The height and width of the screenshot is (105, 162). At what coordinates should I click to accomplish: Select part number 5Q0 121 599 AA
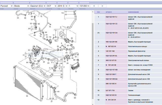click(x=112, y=79)
